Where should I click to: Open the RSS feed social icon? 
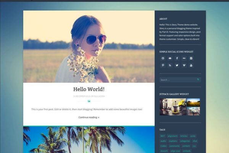click(170, 65)
